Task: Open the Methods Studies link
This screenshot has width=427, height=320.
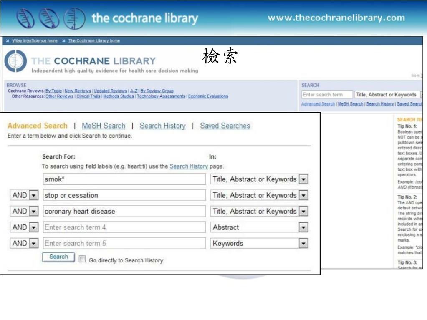Action: 119,96
